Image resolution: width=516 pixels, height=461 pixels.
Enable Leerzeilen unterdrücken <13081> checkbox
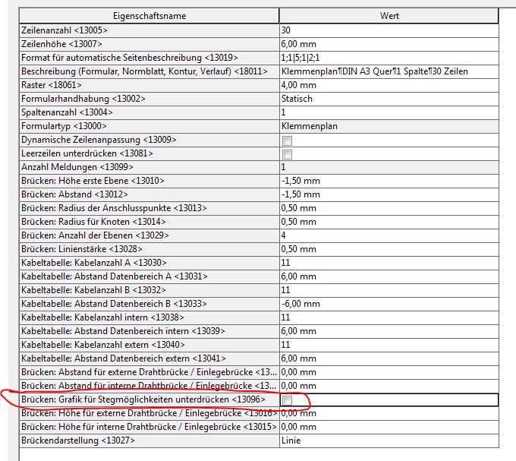287,154
